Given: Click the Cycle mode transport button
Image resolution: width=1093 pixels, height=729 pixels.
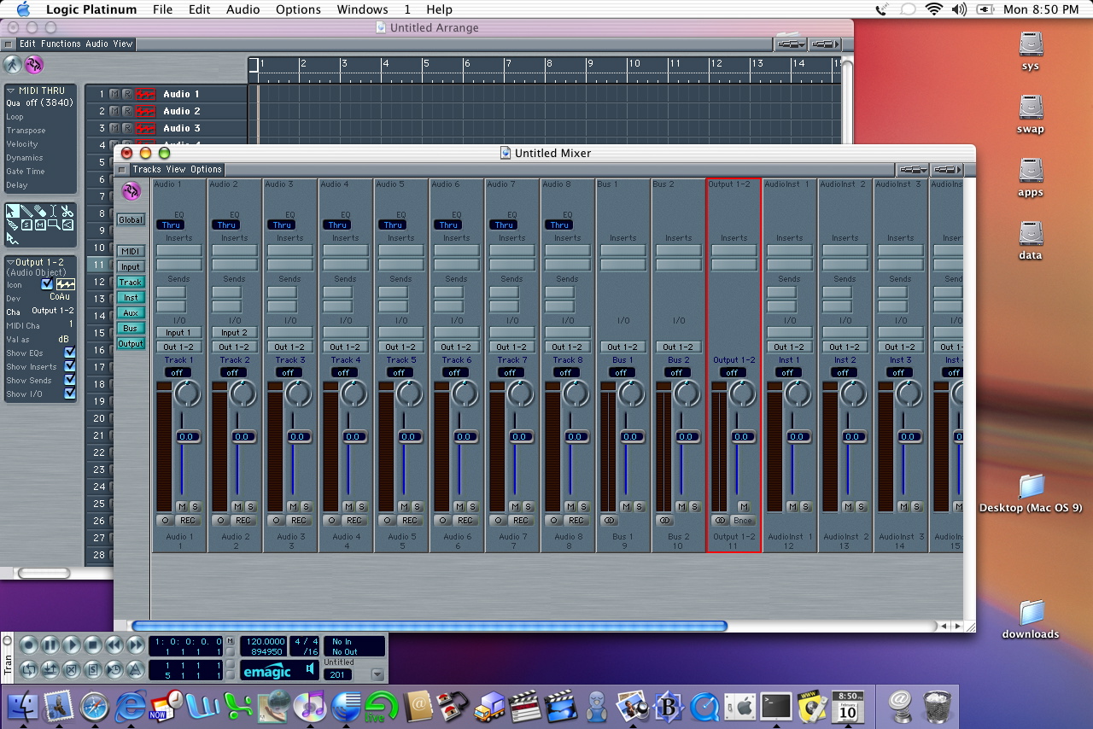Looking at the screenshot, I should pos(29,668).
